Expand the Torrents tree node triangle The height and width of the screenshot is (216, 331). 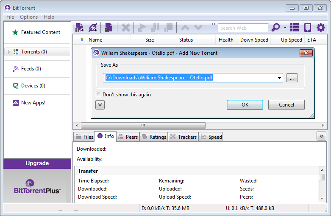click(9, 52)
